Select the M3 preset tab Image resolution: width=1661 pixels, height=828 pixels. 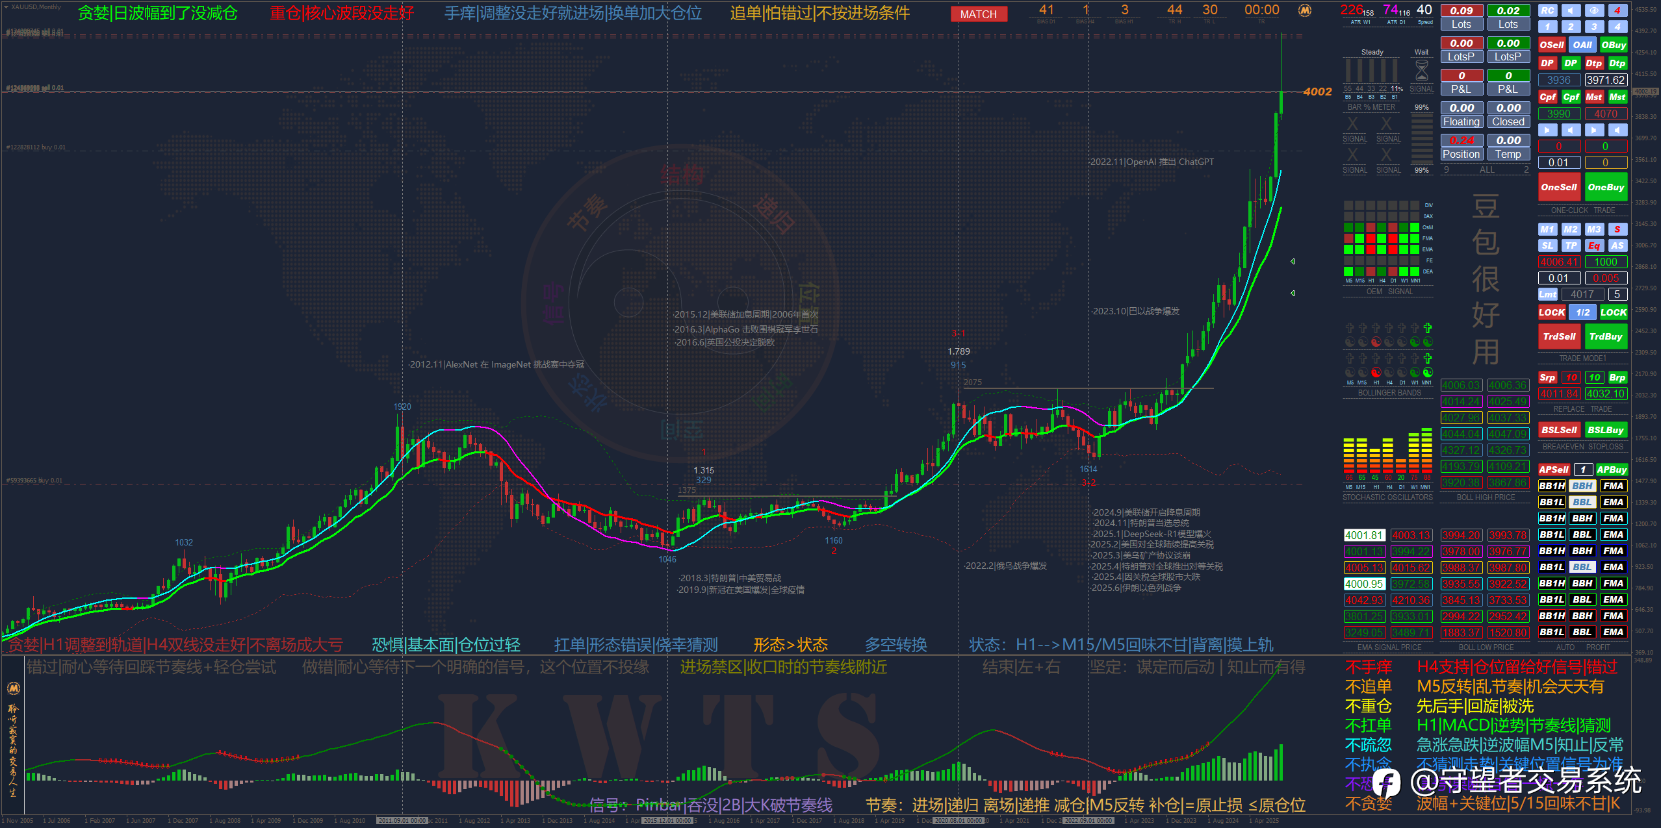(1593, 229)
